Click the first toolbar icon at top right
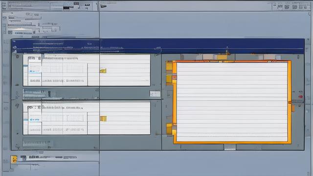313x176 pixels. coord(280,7)
